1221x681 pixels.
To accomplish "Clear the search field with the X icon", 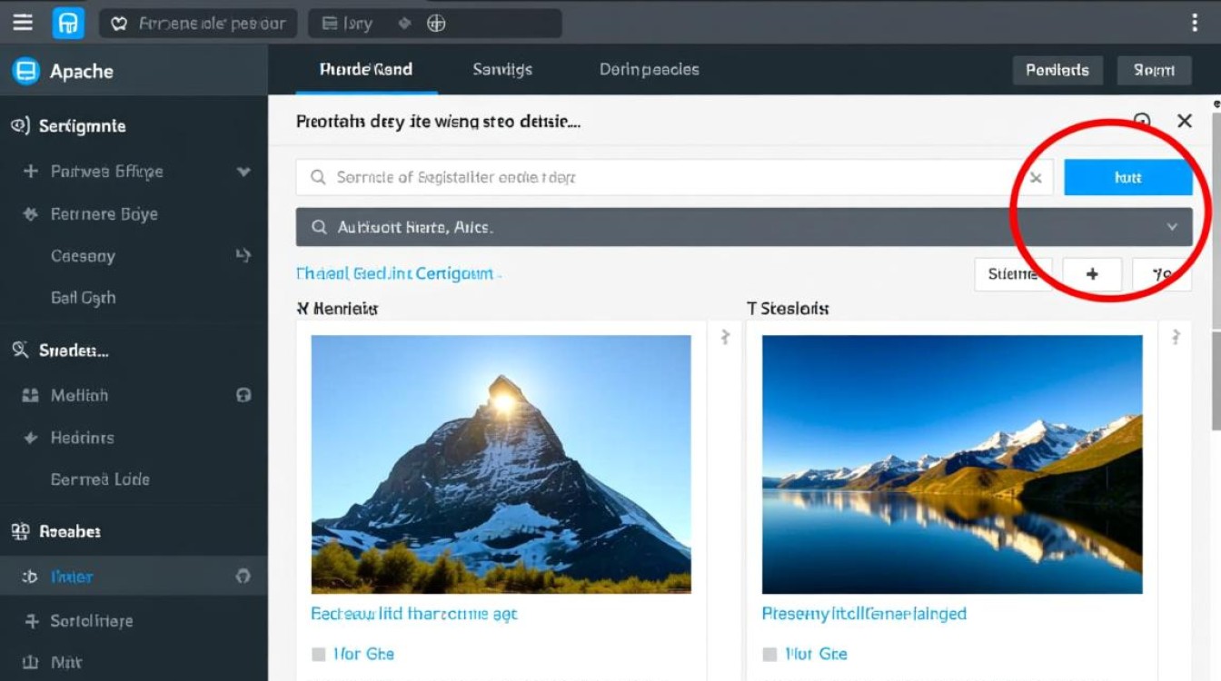I will click(1035, 178).
